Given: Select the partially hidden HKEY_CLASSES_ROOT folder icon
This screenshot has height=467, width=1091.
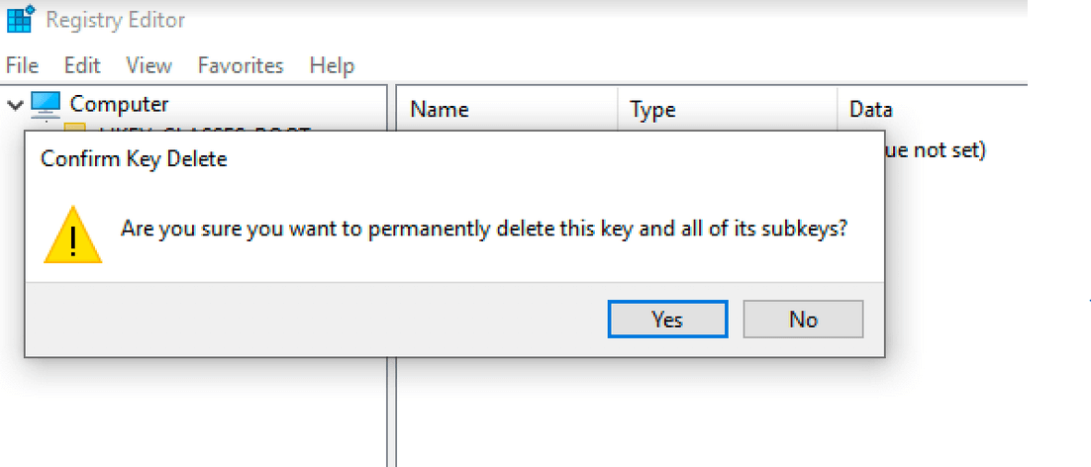Looking at the screenshot, I should click(75, 127).
